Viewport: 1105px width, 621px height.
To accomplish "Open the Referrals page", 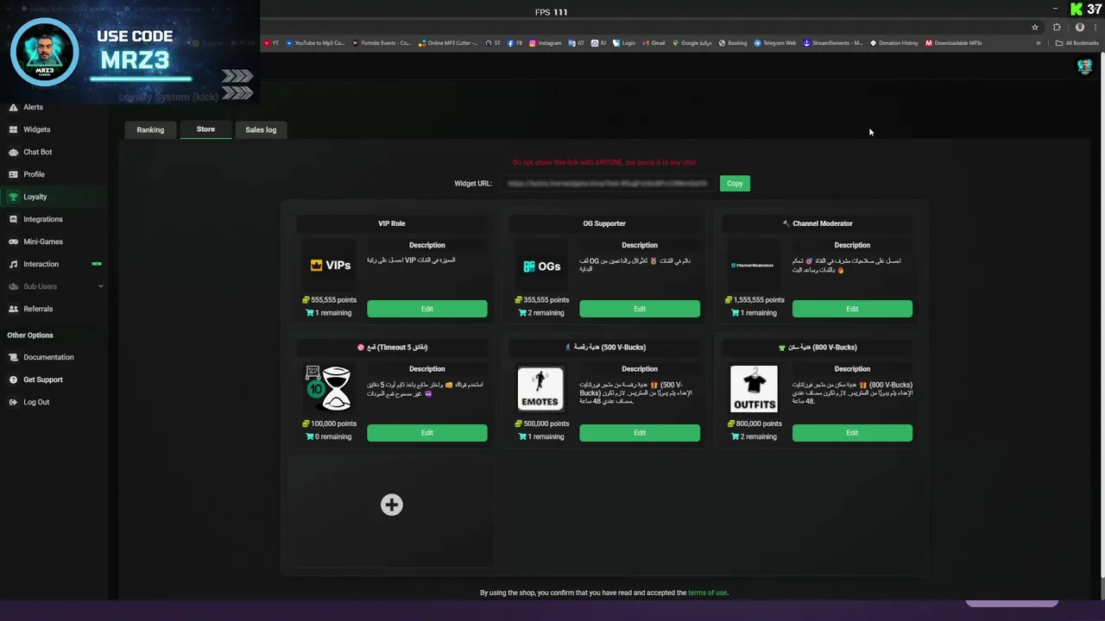I will point(38,309).
